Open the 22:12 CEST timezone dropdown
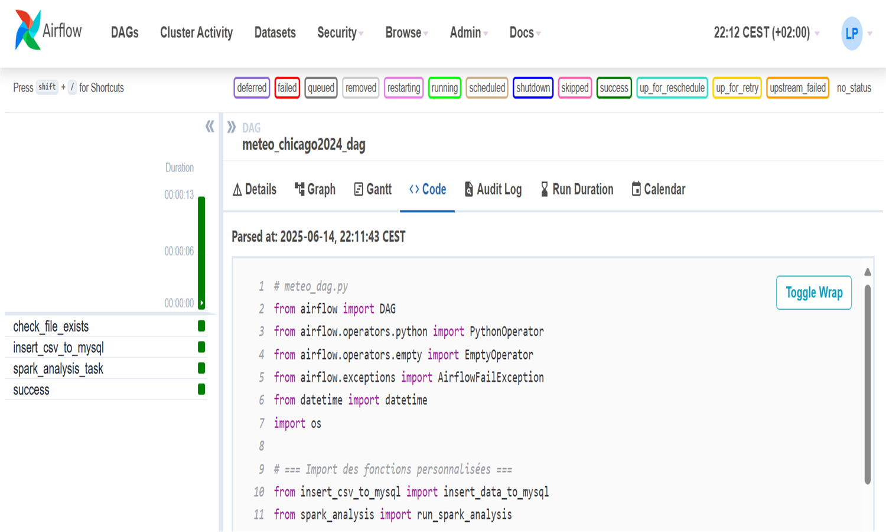Image resolution: width=886 pixels, height=532 pixels. pyautogui.click(x=766, y=33)
